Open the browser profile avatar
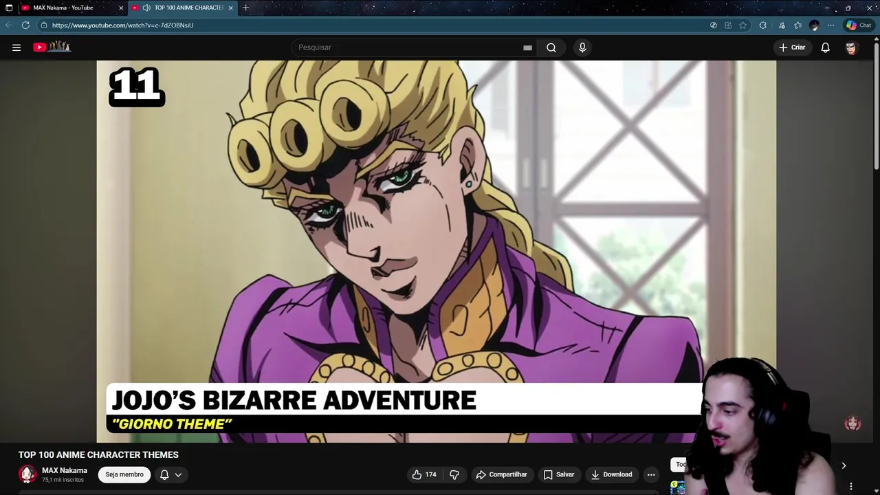The width and height of the screenshot is (880, 495). 814,25
